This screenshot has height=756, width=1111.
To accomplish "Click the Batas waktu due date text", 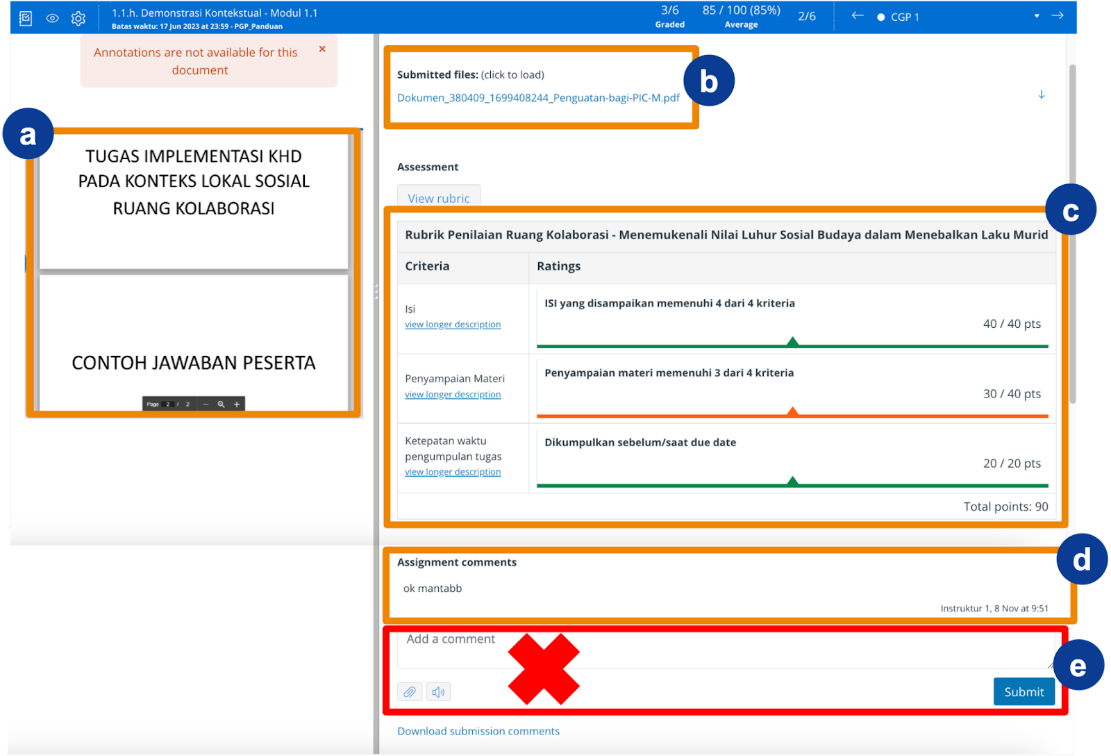I will point(197,26).
